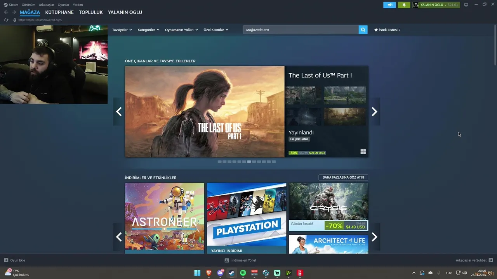Click the magnifier search button

click(363, 29)
